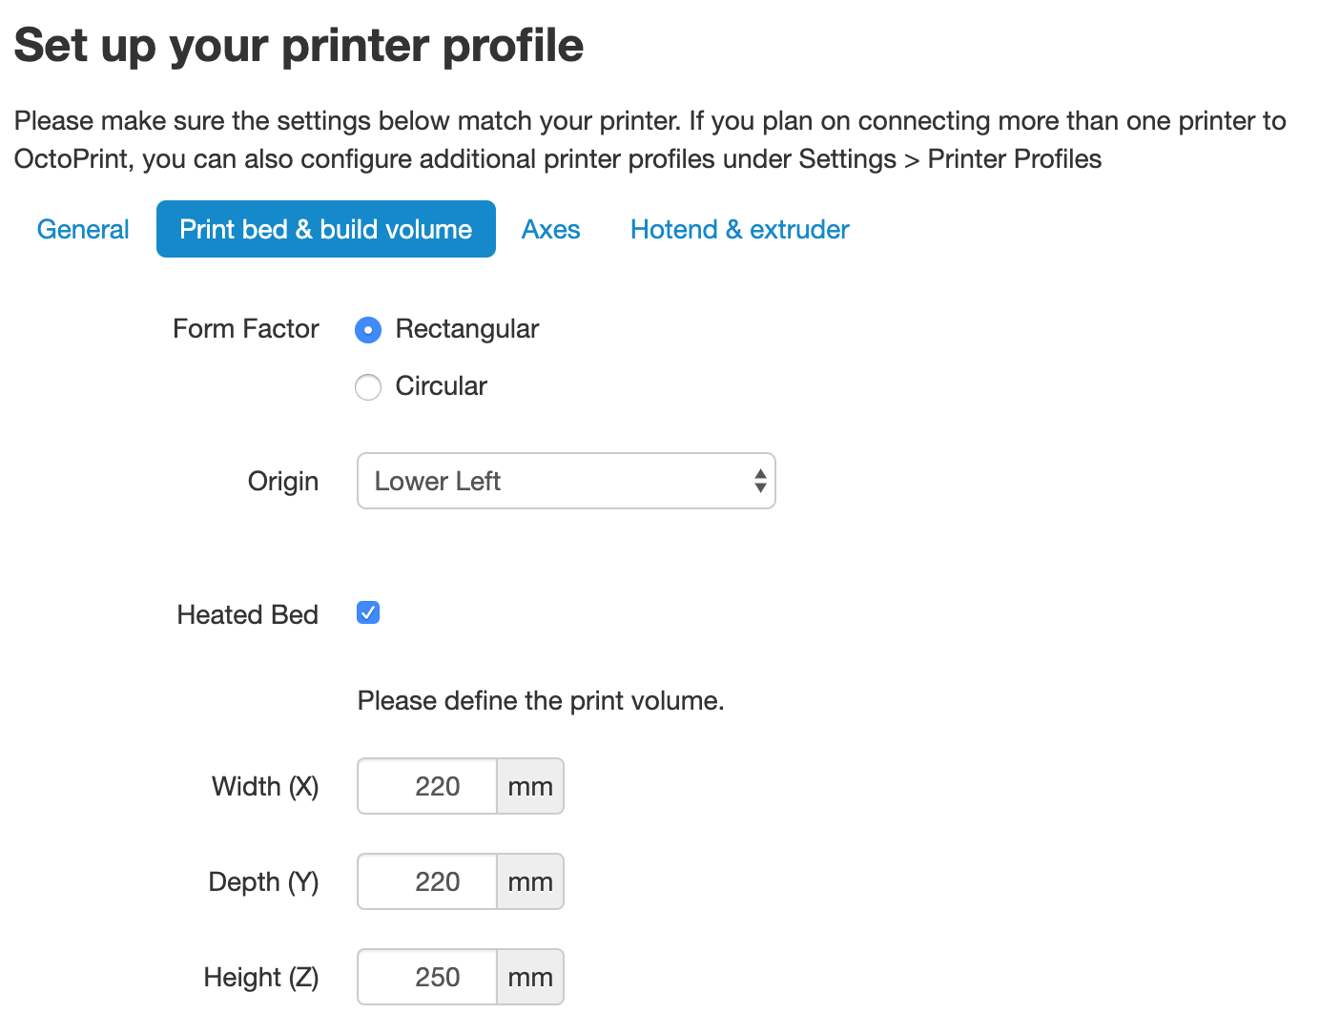Select the Hotend & extruder tab
This screenshot has height=1034, width=1320.
click(x=738, y=229)
